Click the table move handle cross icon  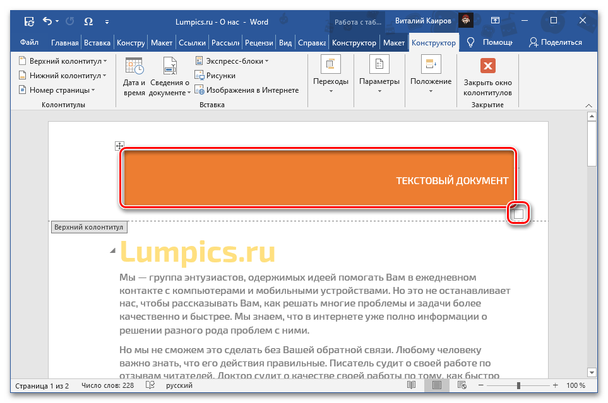tap(119, 146)
